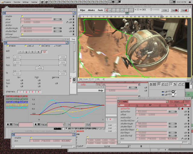Click the red icon next to splineFile

[x=182, y=108]
